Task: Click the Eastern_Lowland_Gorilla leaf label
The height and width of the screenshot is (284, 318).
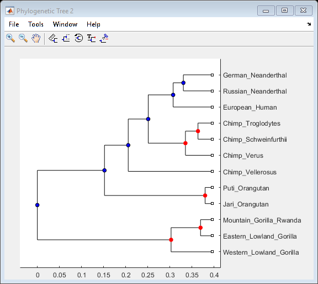Action: coord(260,236)
